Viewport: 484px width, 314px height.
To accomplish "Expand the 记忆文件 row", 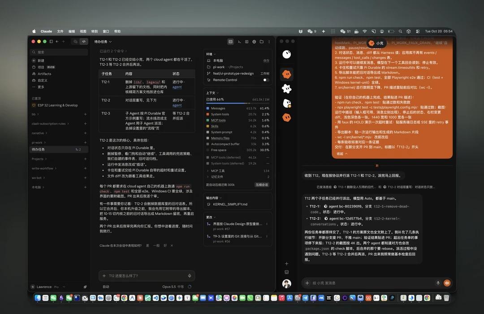I will point(238,177).
